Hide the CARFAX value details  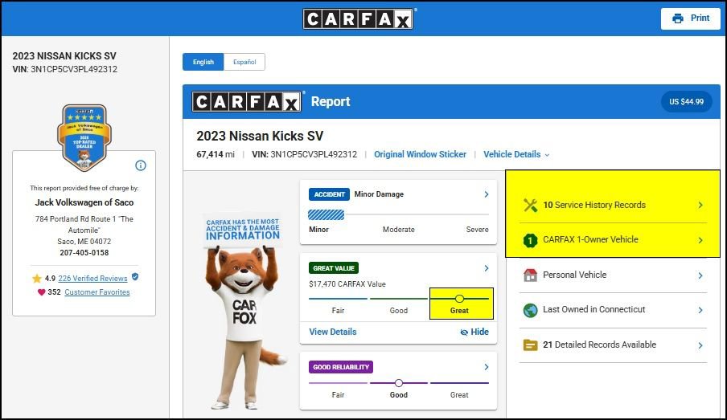[474, 332]
